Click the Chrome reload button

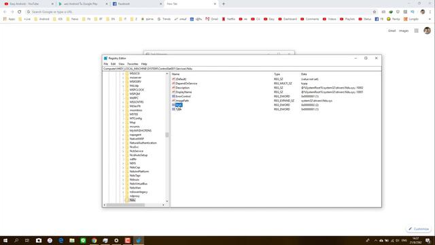tap(20, 12)
